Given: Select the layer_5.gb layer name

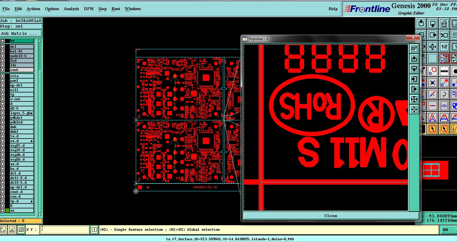Looking at the screenshot, I should (21, 113).
